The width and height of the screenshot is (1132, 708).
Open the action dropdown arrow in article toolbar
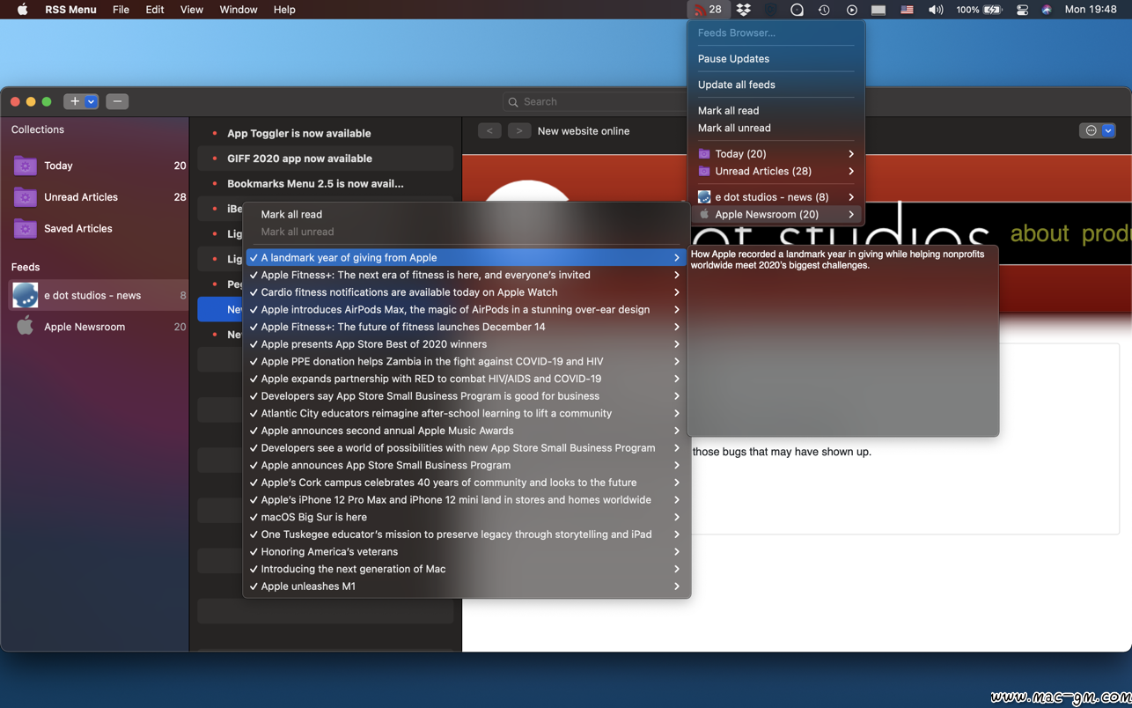[x=1108, y=130]
